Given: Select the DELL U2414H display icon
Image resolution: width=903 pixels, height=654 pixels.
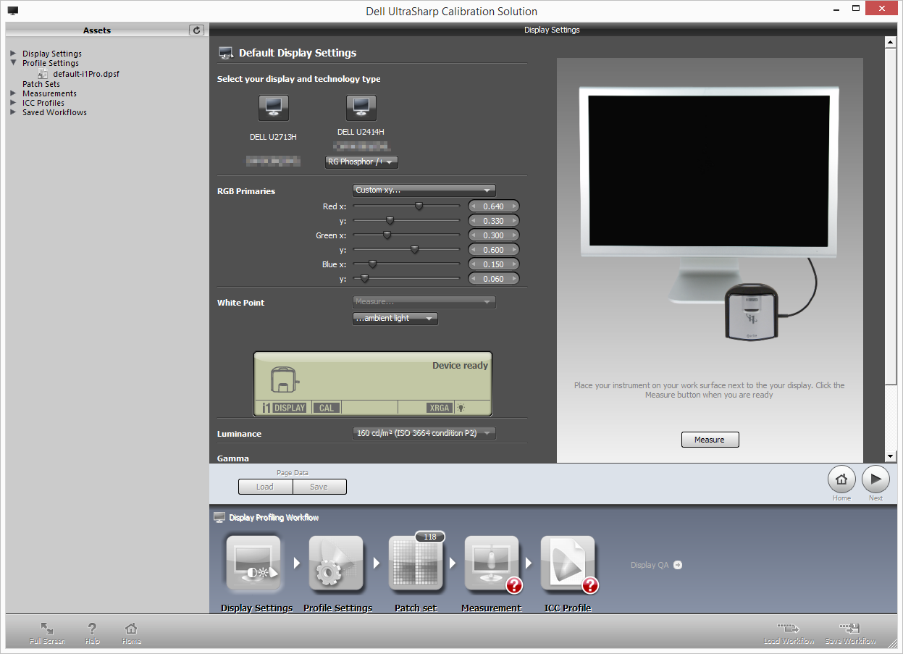Looking at the screenshot, I should [x=361, y=108].
